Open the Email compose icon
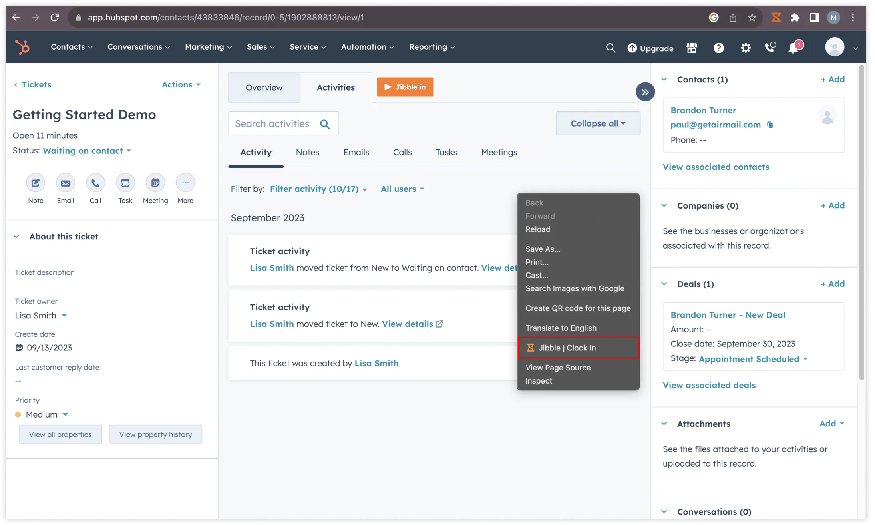Screen dimensions: 875x525 [x=65, y=183]
